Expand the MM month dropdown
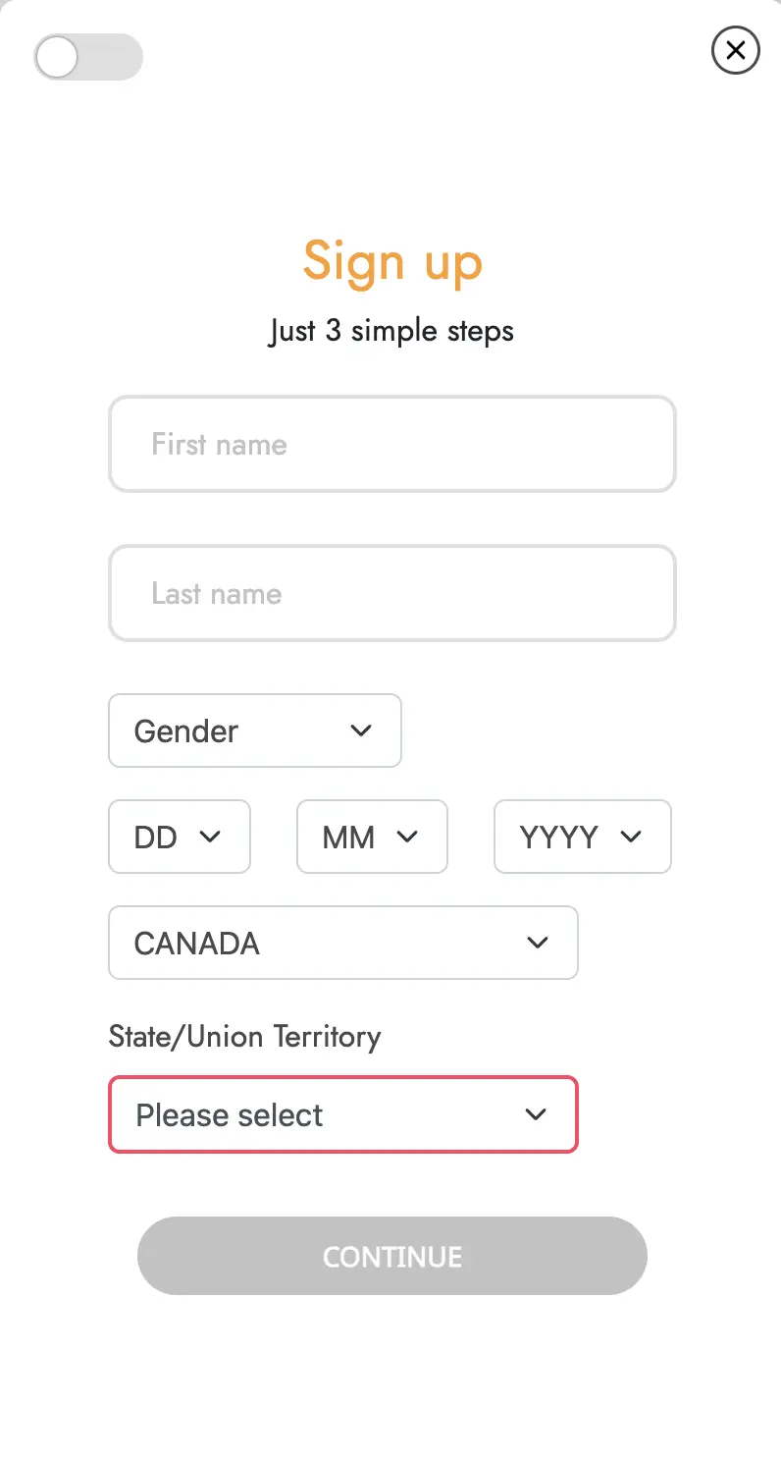The height and width of the screenshot is (1461, 781). click(372, 837)
